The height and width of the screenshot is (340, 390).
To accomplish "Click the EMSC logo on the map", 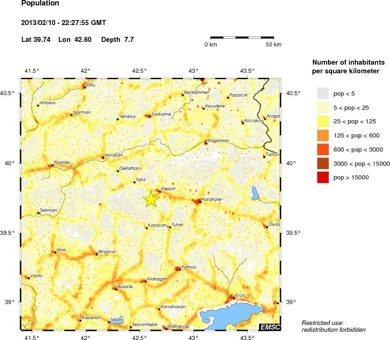I will [270, 327].
